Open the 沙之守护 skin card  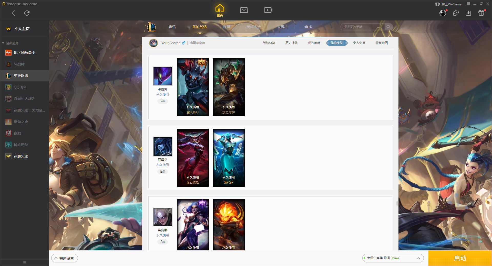tap(229, 87)
